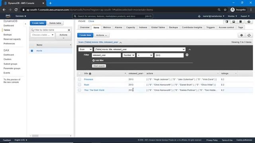The height and width of the screenshot is (143, 255).
Task: Add another filter with plus icon
Action: coord(94,60)
